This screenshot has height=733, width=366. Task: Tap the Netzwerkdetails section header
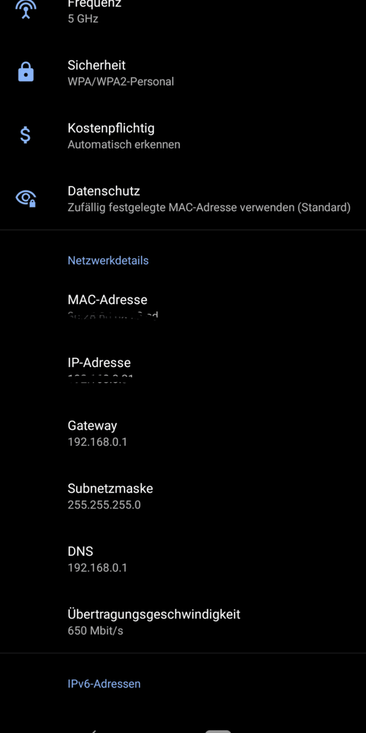point(108,261)
